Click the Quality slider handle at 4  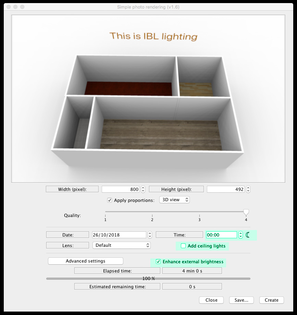pos(246,212)
